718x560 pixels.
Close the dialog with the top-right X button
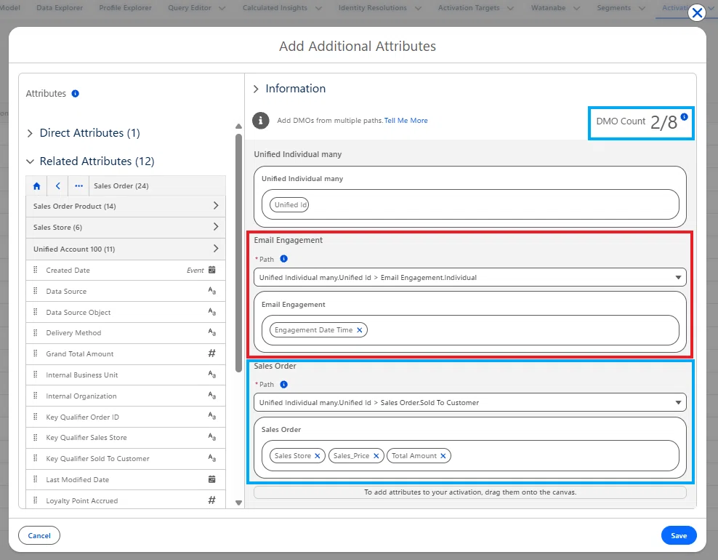pyautogui.click(x=697, y=13)
